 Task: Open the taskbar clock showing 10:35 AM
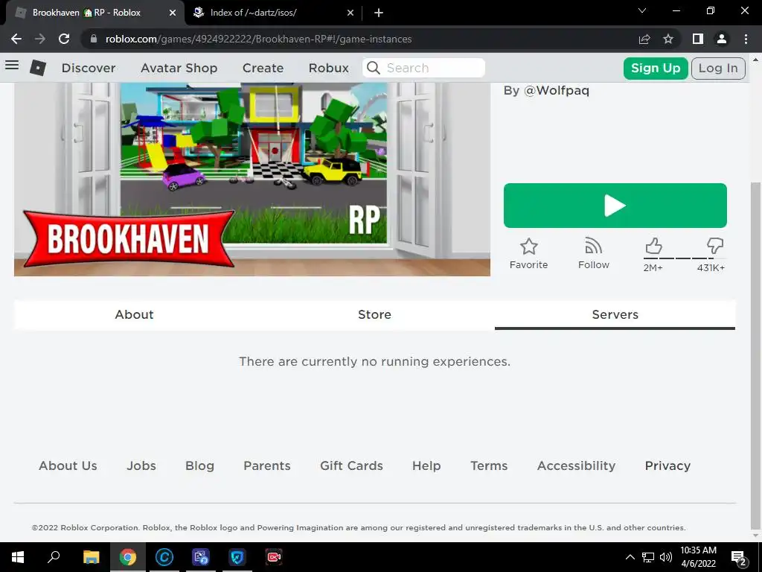pos(698,557)
